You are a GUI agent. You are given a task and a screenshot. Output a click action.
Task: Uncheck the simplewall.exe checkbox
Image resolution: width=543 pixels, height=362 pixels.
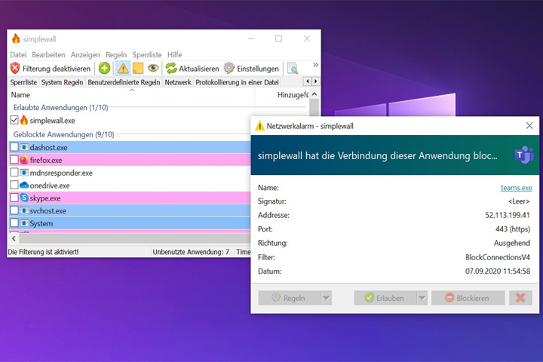pos(14,120)
